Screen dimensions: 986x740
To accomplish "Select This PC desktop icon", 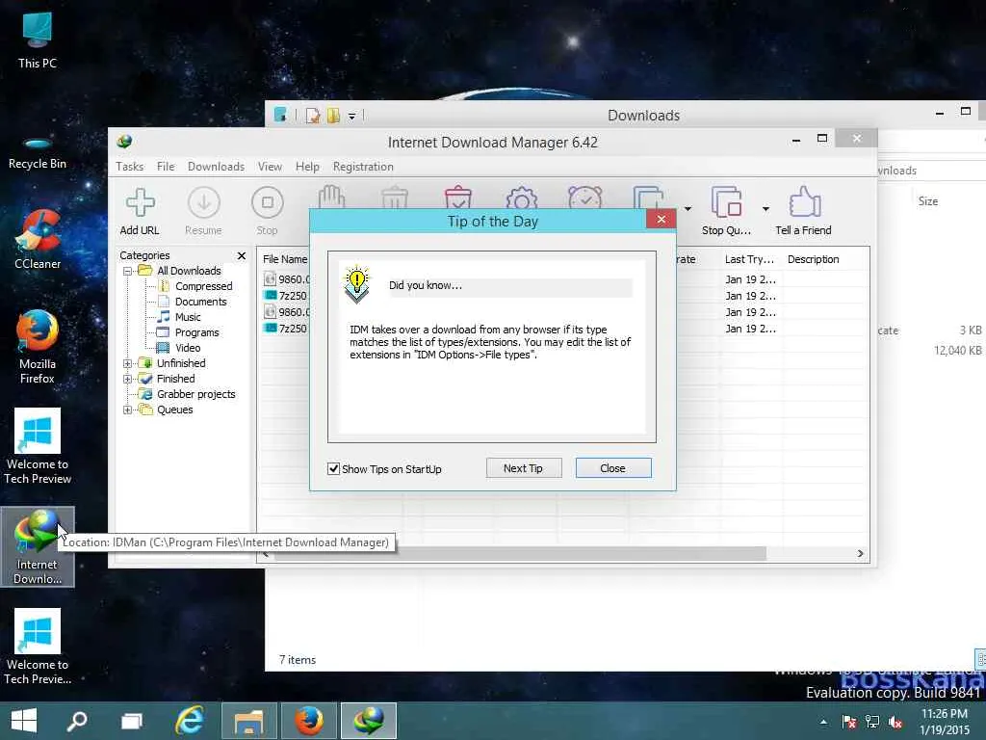I will (38, 40).
